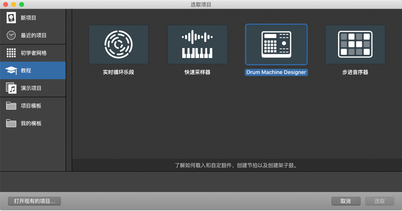The height and width of the screenshot is (211, 402).
Task: Open the 初学者网格 grid icon
Action: coord(11,53)
